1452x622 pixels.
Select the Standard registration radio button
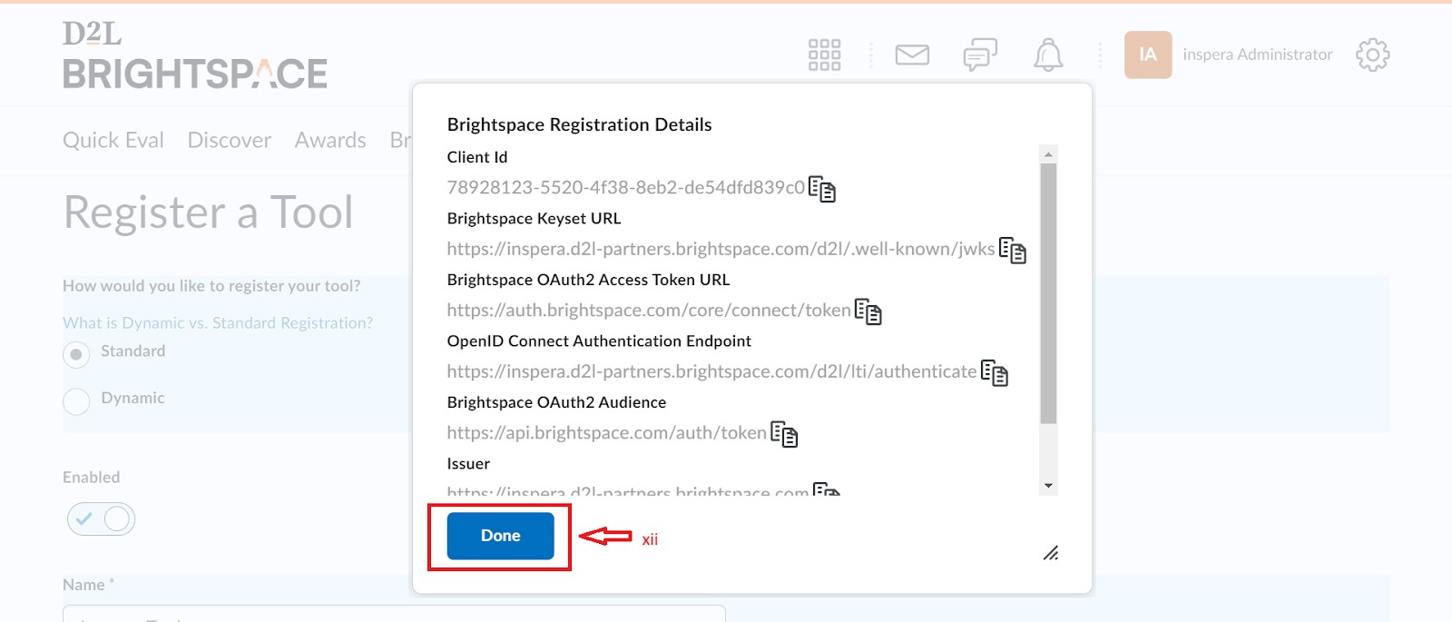pos(76,354)
